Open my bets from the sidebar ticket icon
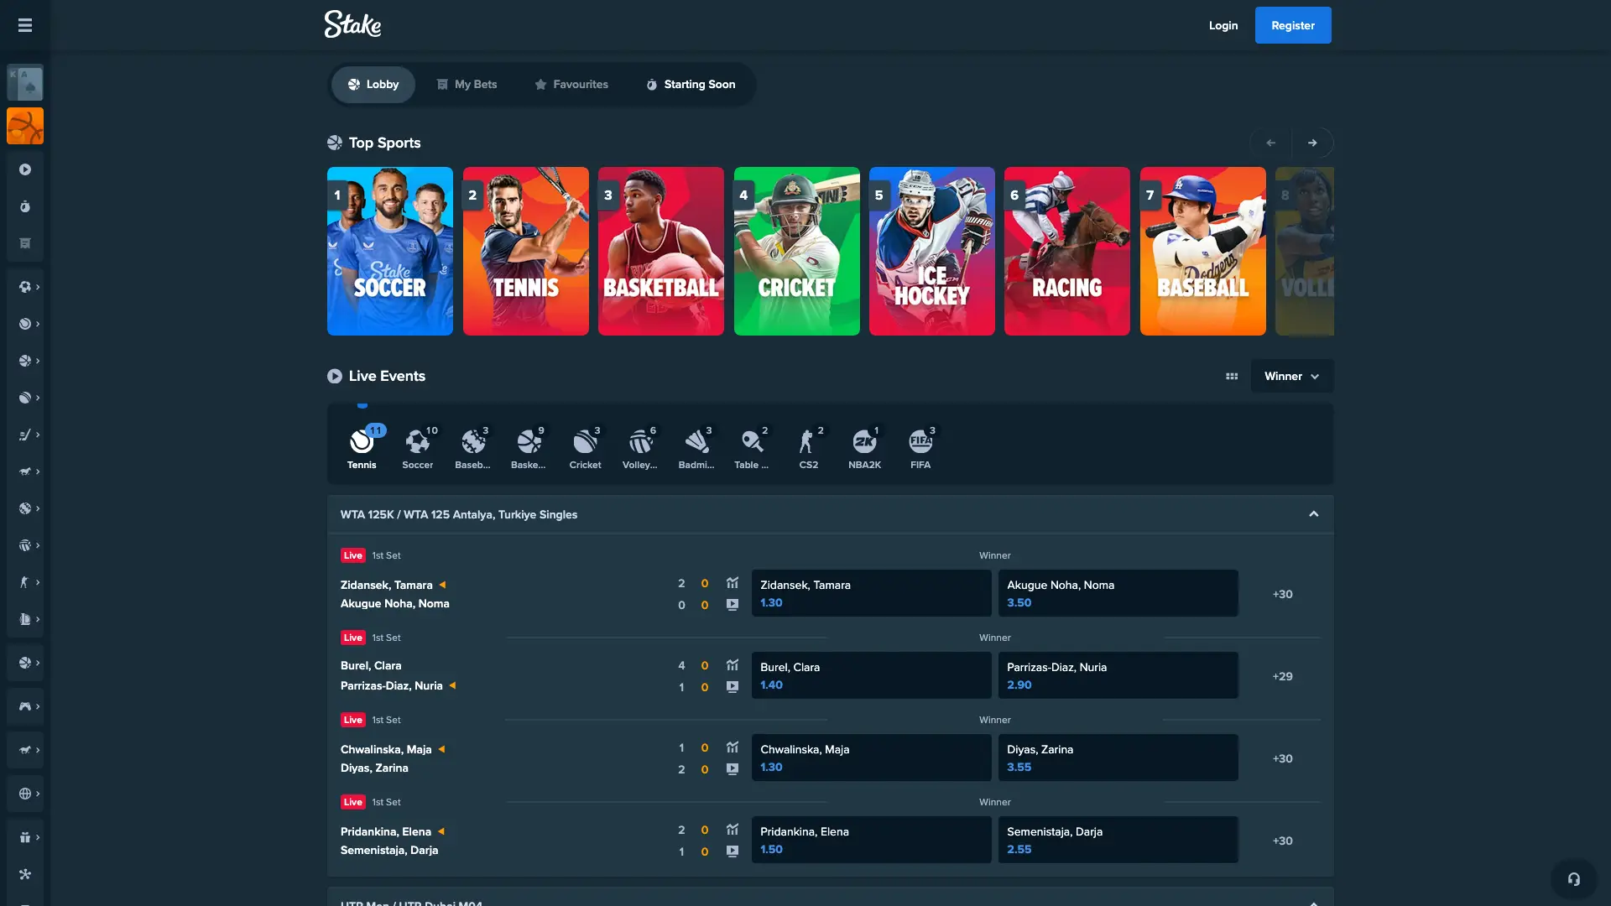 pyautogui.click(x=25, y=243)
